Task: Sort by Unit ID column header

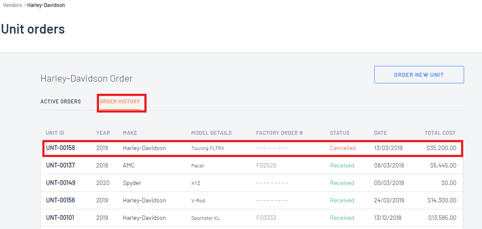Action: [x=55, y=133]
